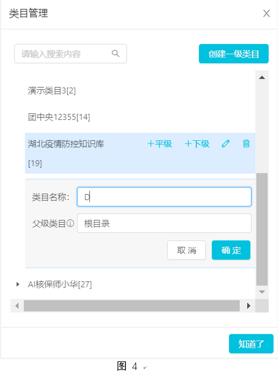278x373 pixels.
Task: Click the 确定 button
Action: click(231, 250)
